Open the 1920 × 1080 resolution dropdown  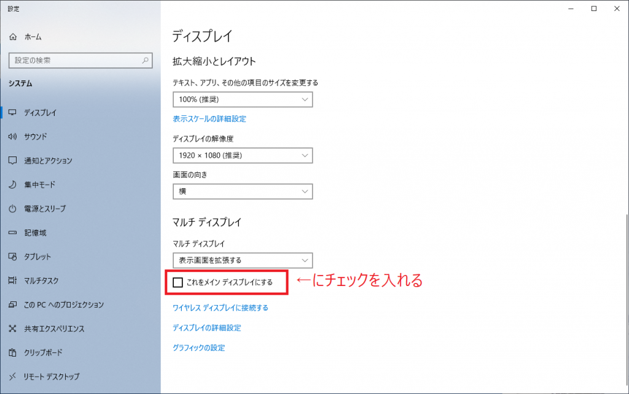pyautogui.click(x=243, y=155)
